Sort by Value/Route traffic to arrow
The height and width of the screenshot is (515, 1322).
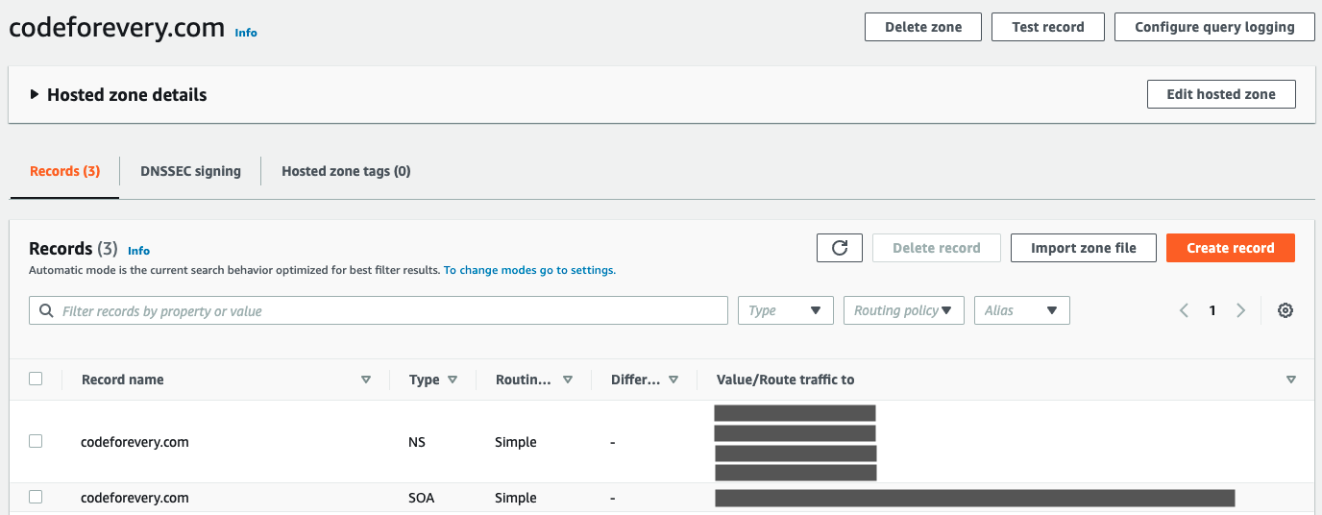pos(1290,380)
